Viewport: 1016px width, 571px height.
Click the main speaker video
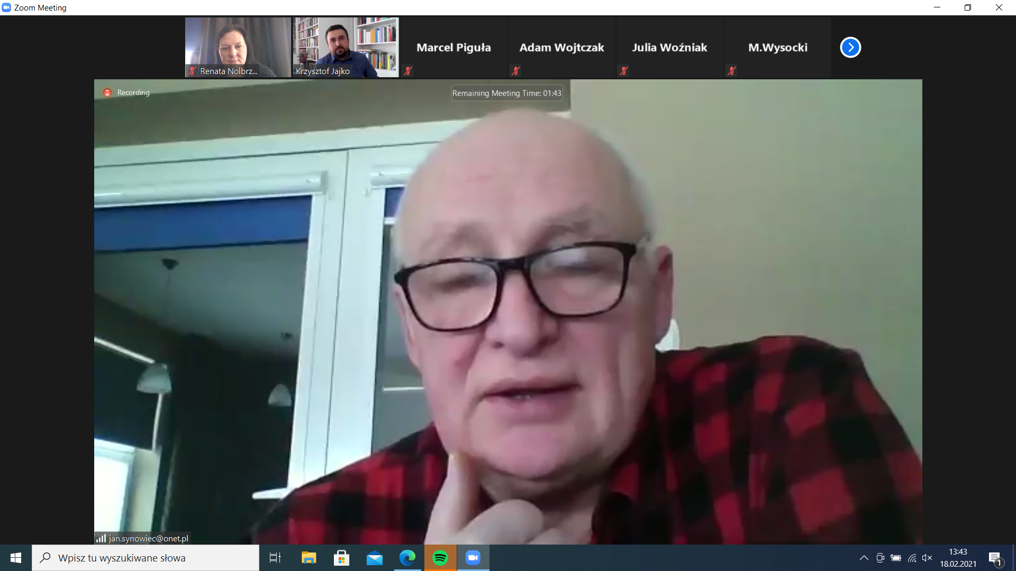click(x=508, y=312)
